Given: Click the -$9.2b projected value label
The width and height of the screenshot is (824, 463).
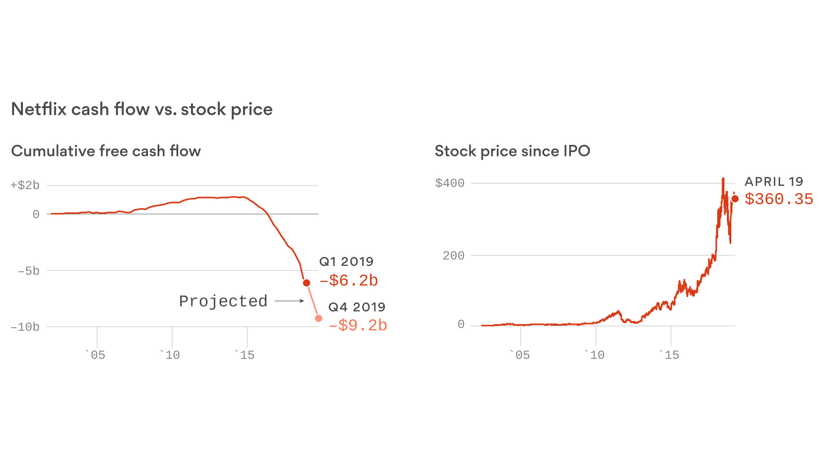Looking at the screenshot, I should tap(358, 325).
